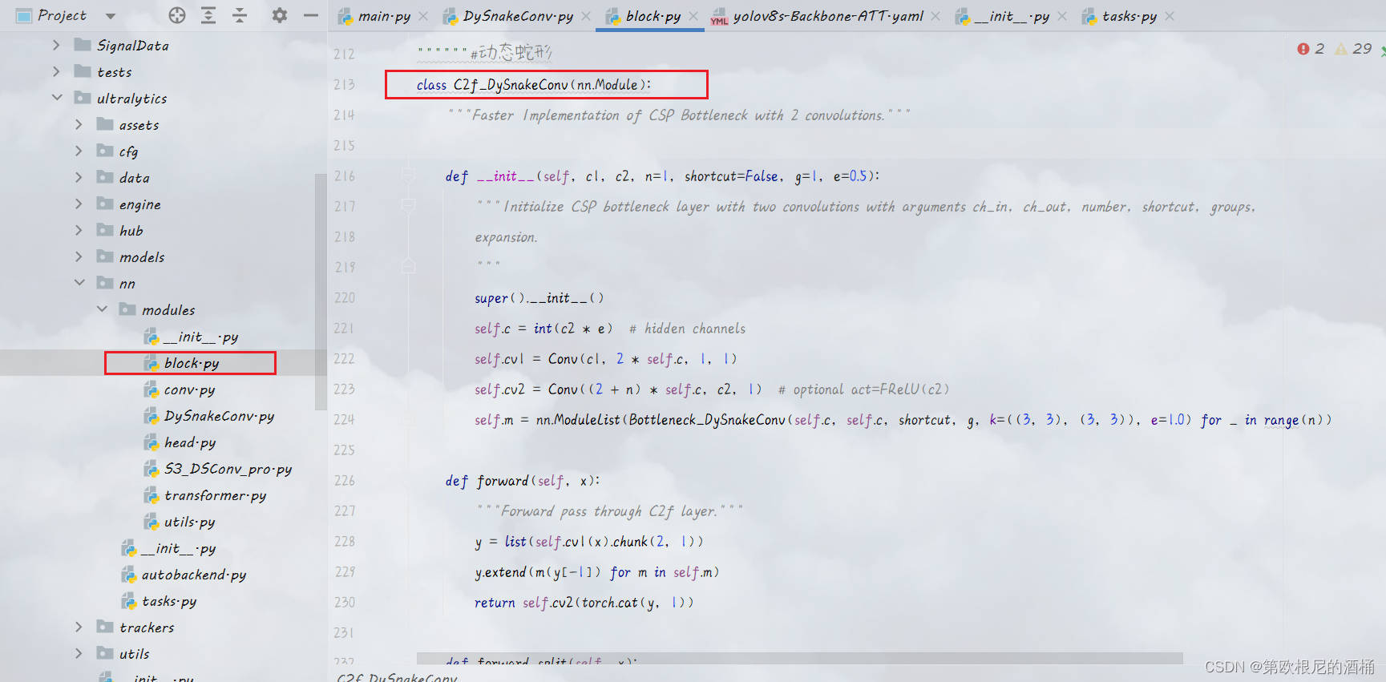
Task: Open tasks.py in project tree
Action: click(168, 601)
